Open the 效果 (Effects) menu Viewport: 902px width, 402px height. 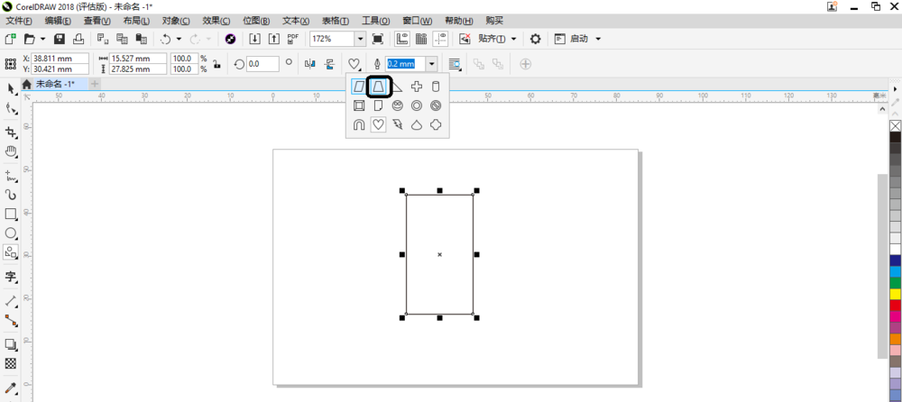(216, 21)
